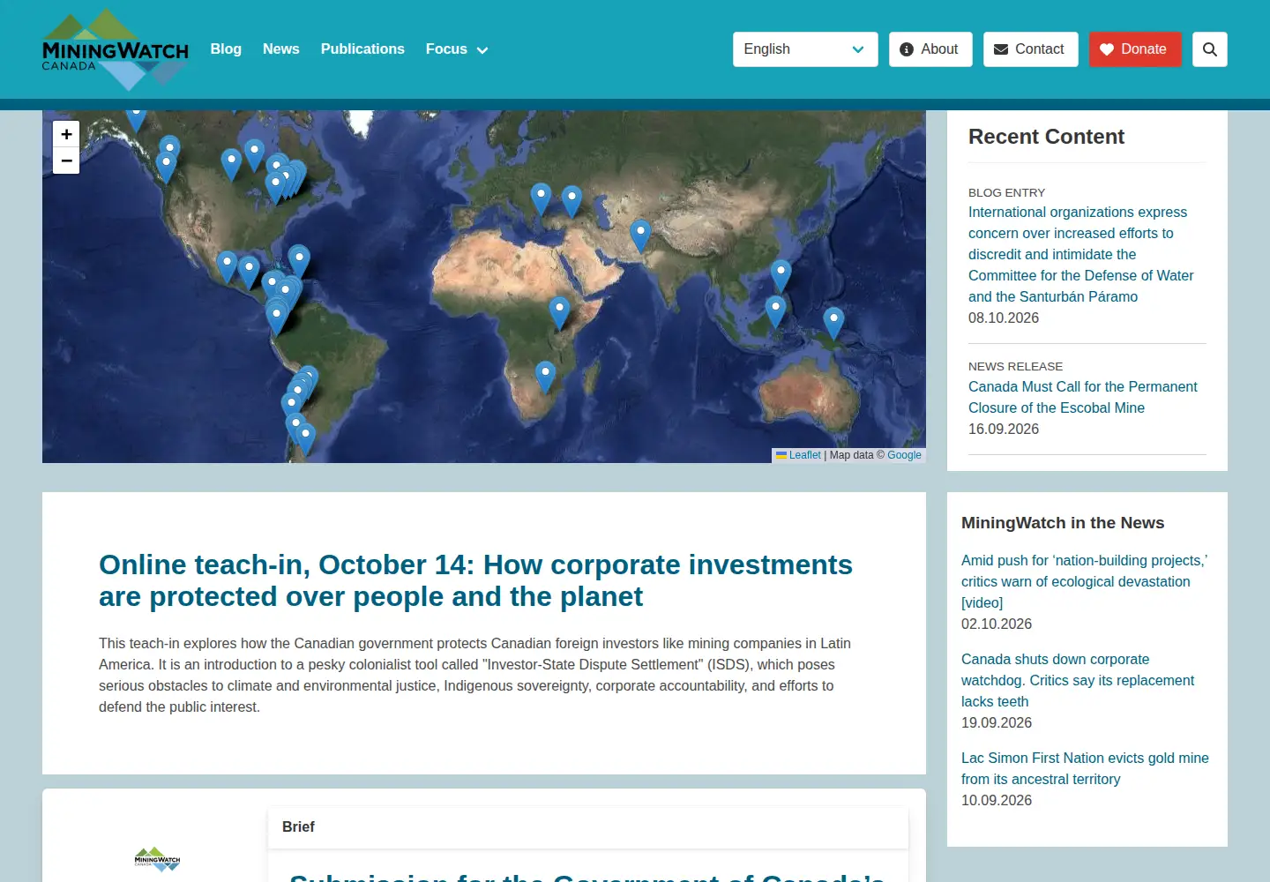The width and height of the screenshot is (1270, 882).
Task: Click the small MiningWatch thumbnail in Brief card
Action: (x=157, y=859)
